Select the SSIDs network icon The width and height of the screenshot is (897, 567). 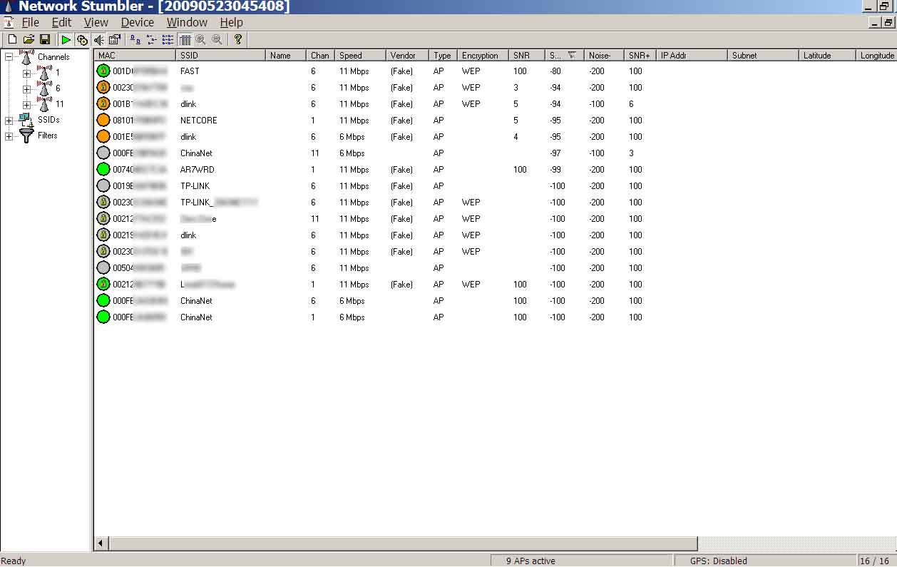(x=26, y=120)
